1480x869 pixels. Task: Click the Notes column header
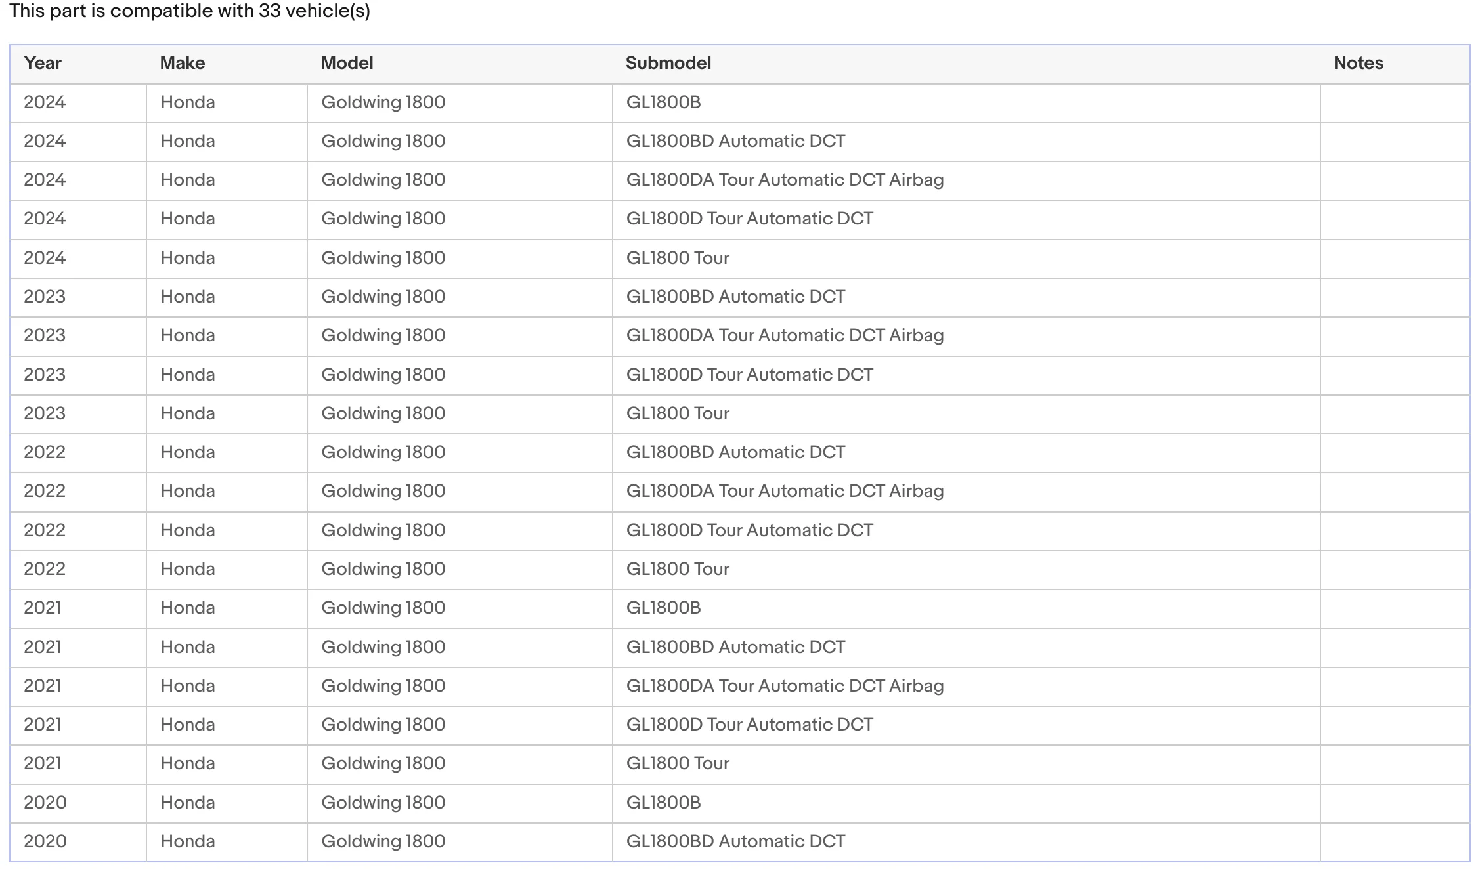coord(1395,64)
